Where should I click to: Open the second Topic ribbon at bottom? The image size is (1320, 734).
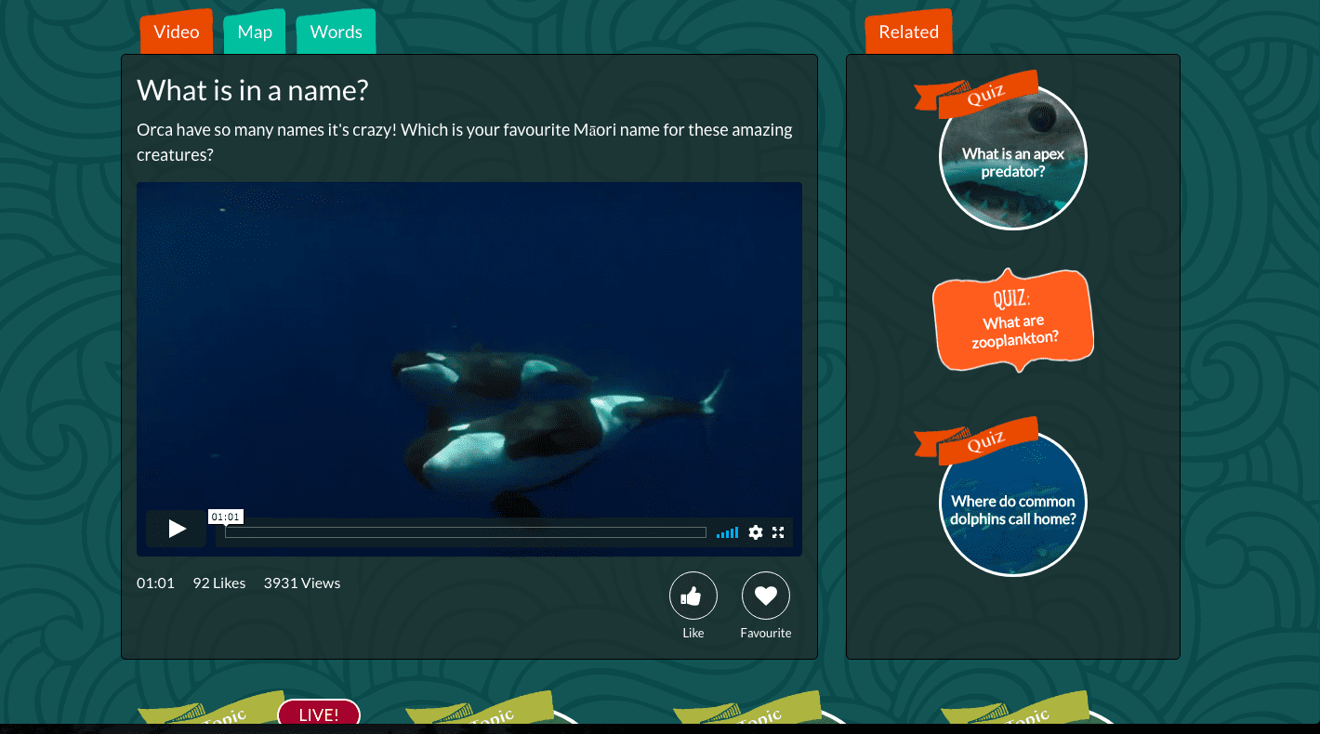coord(479,709)
